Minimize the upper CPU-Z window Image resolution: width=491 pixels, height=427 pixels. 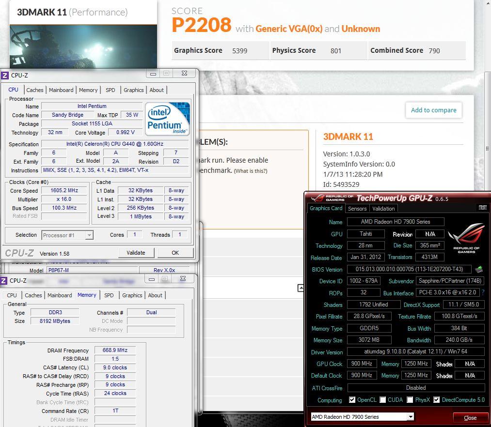(153, 74)
